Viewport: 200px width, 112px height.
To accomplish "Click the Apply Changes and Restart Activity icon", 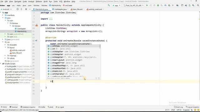I will (151, 5).
